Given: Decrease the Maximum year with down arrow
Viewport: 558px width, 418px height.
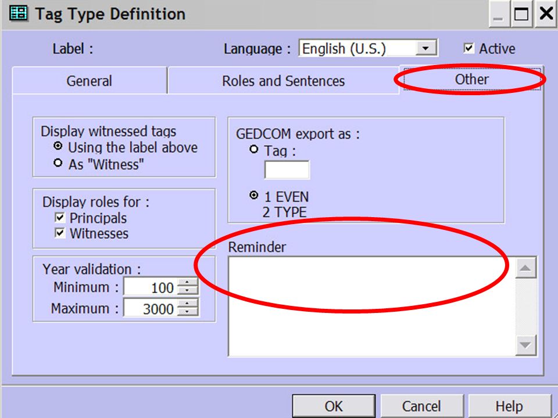Looking at the screenshot, I should 188,312.
